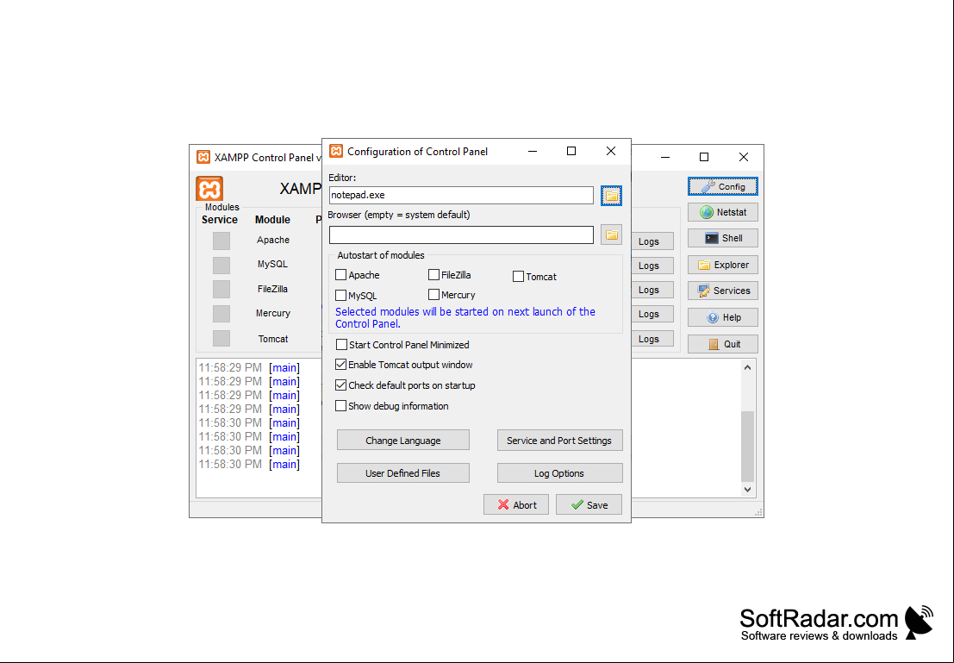The height and width of the screenshot is (663, 954).
Task: Open Log Options
Action: [559, 473]
